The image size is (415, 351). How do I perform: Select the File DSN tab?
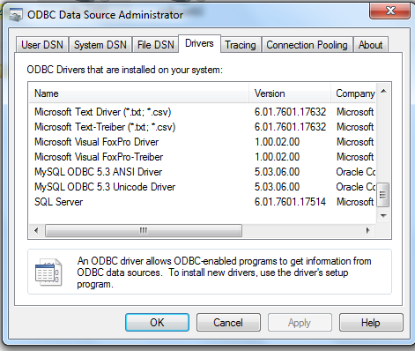(156, 45)
